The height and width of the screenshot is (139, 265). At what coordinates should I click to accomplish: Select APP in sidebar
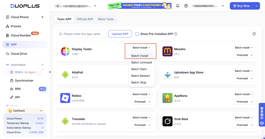(x=25, y=45)
